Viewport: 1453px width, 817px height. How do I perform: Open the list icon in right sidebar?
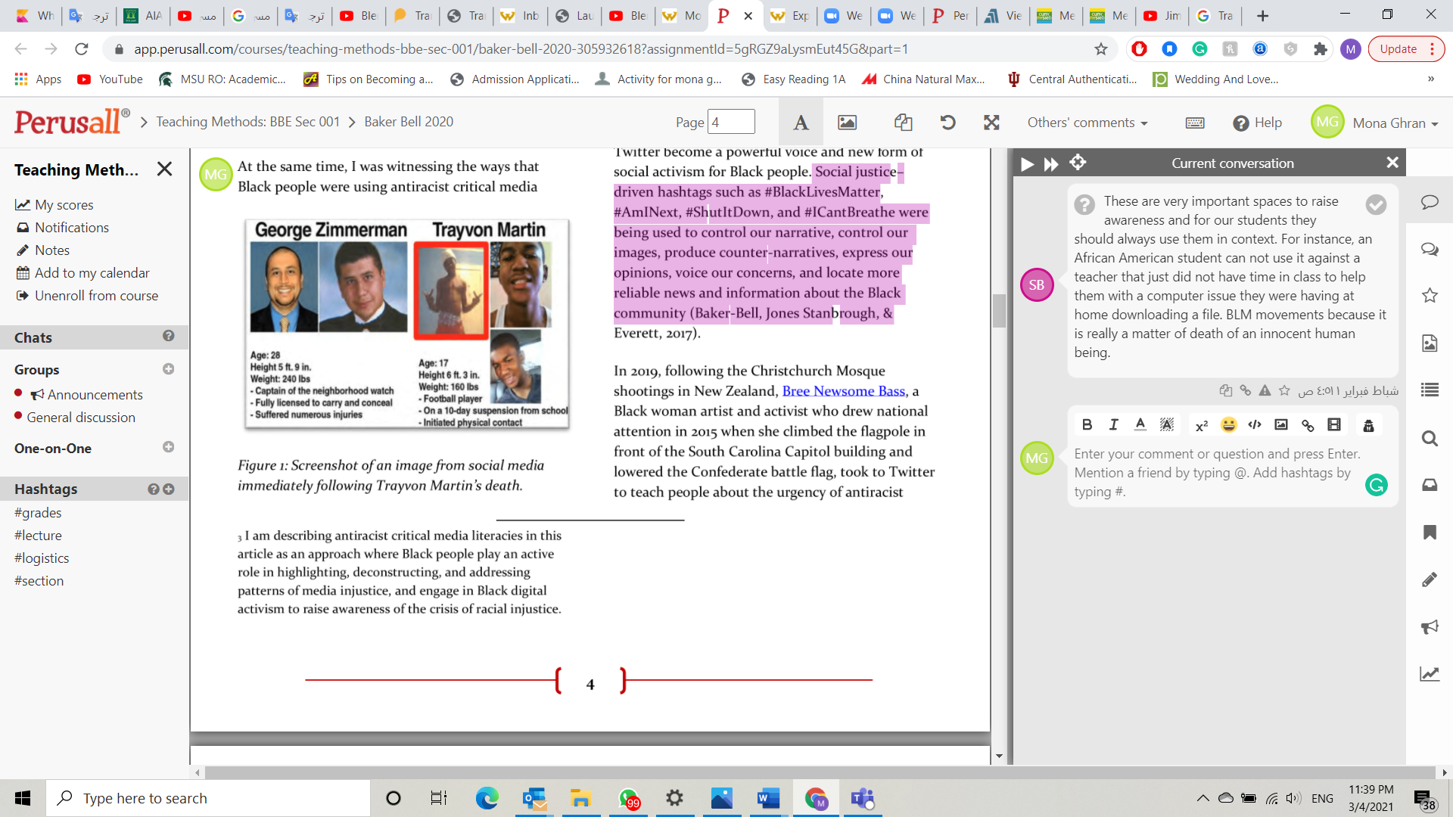(1430, 390)
